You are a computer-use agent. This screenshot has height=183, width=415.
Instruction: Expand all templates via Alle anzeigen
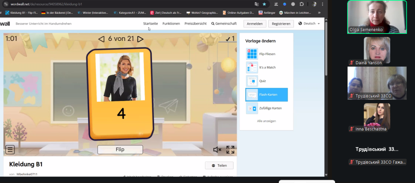266,121
